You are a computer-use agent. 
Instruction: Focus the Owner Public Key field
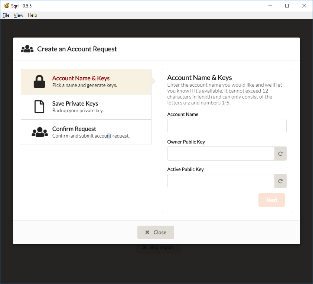pos(221,154)
